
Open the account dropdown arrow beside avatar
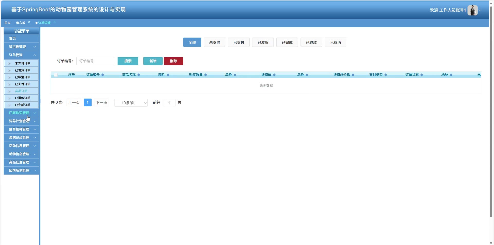coord(480,10)
